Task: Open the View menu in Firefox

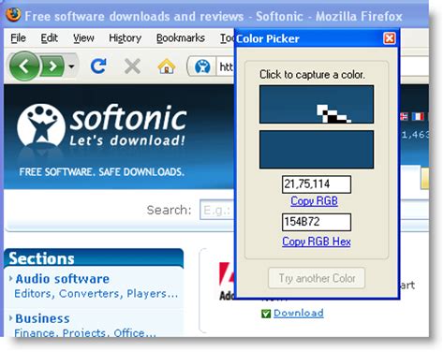Action: tap(83, 38)
